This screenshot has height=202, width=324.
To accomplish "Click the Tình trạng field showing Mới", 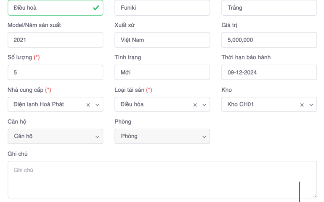I will point(162,72).
